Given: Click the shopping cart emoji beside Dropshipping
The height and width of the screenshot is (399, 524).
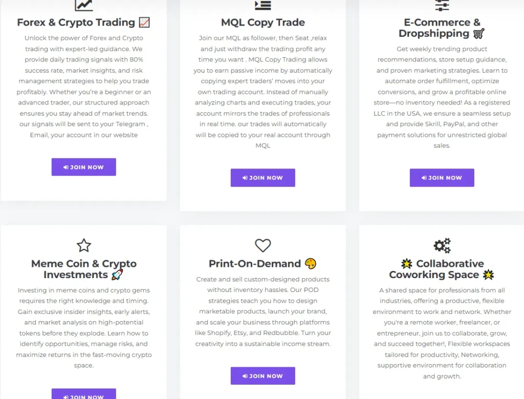Looking at the screenshot, I should tap(478, 34).
